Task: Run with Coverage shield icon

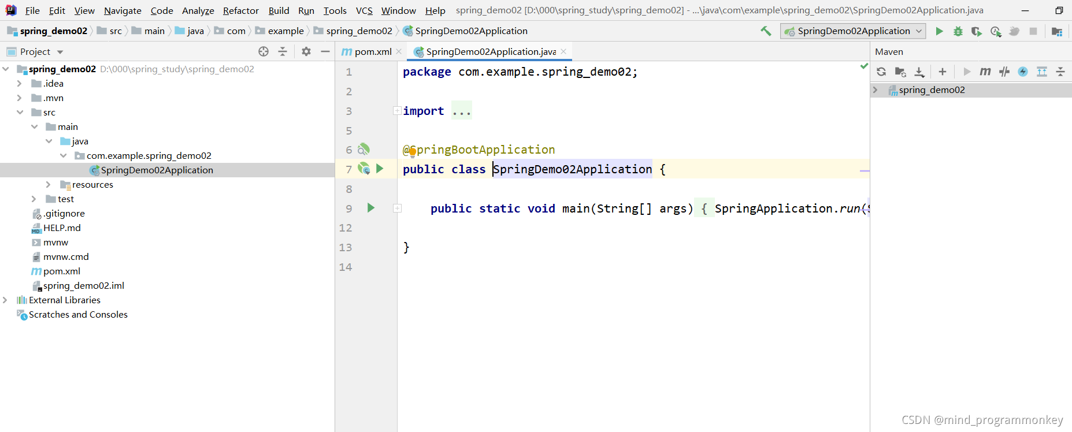Action: [977, 31]
